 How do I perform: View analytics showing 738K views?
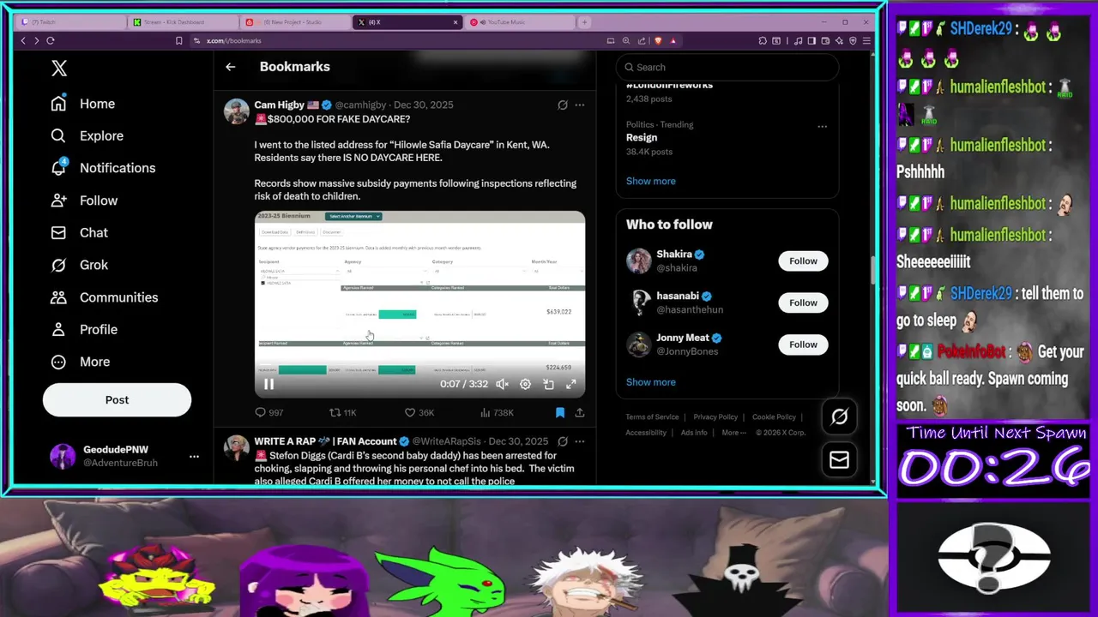click(497, 412)
